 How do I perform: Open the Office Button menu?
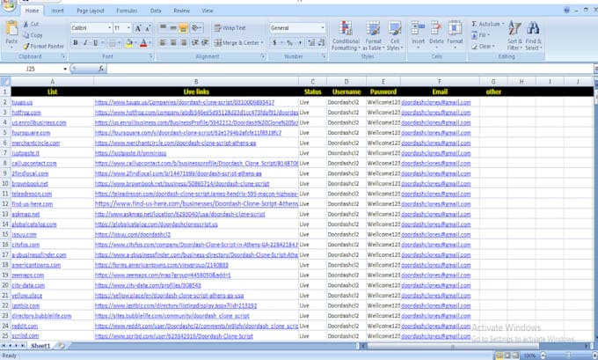click(9, 4)
